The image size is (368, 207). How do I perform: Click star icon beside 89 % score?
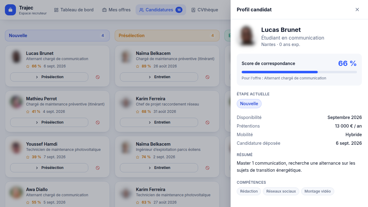[x=138, y=66]
